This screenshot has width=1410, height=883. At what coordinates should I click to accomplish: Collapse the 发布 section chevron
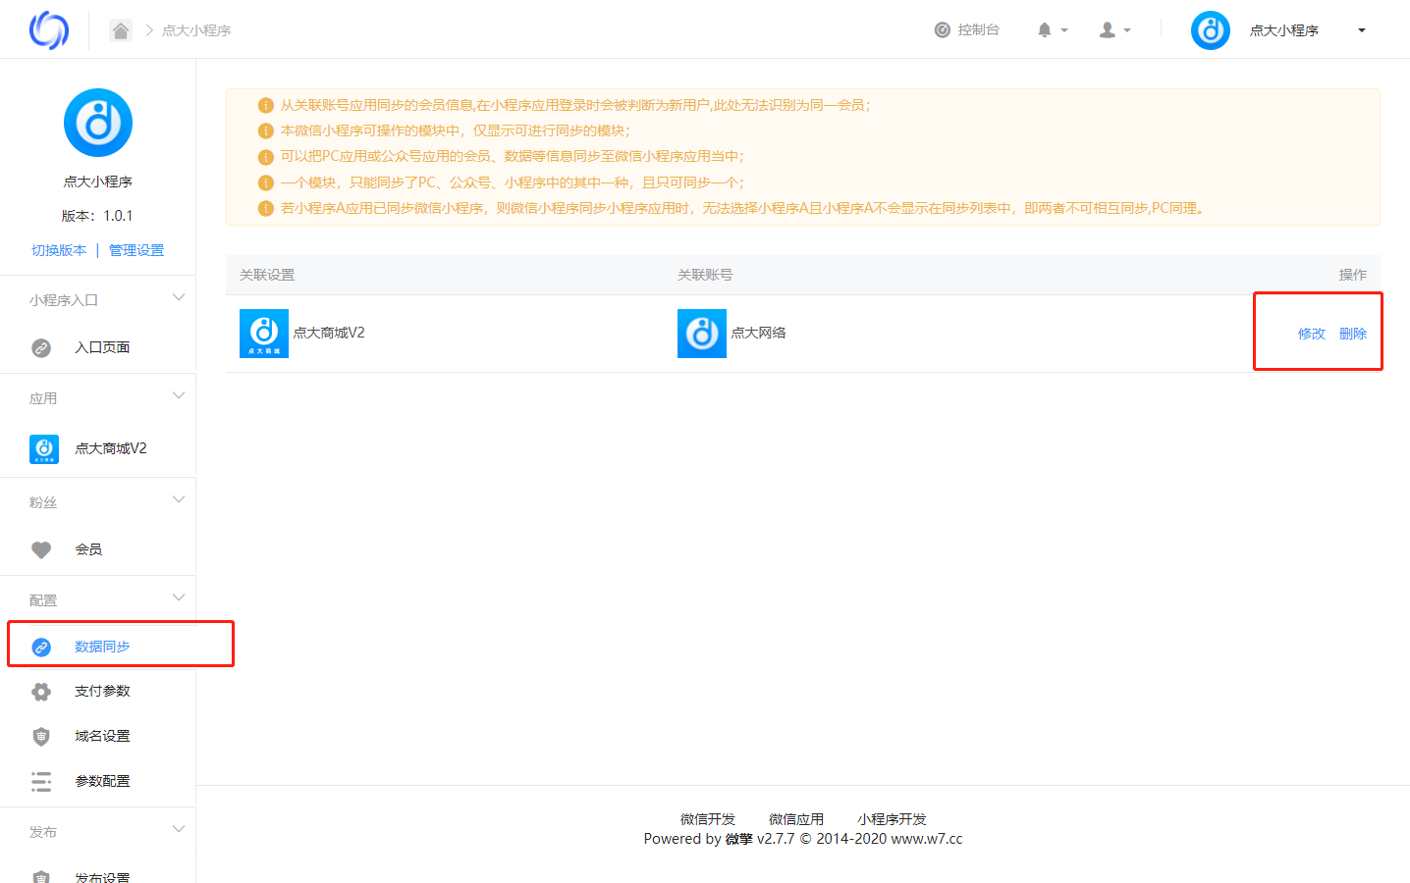point(179,829)
